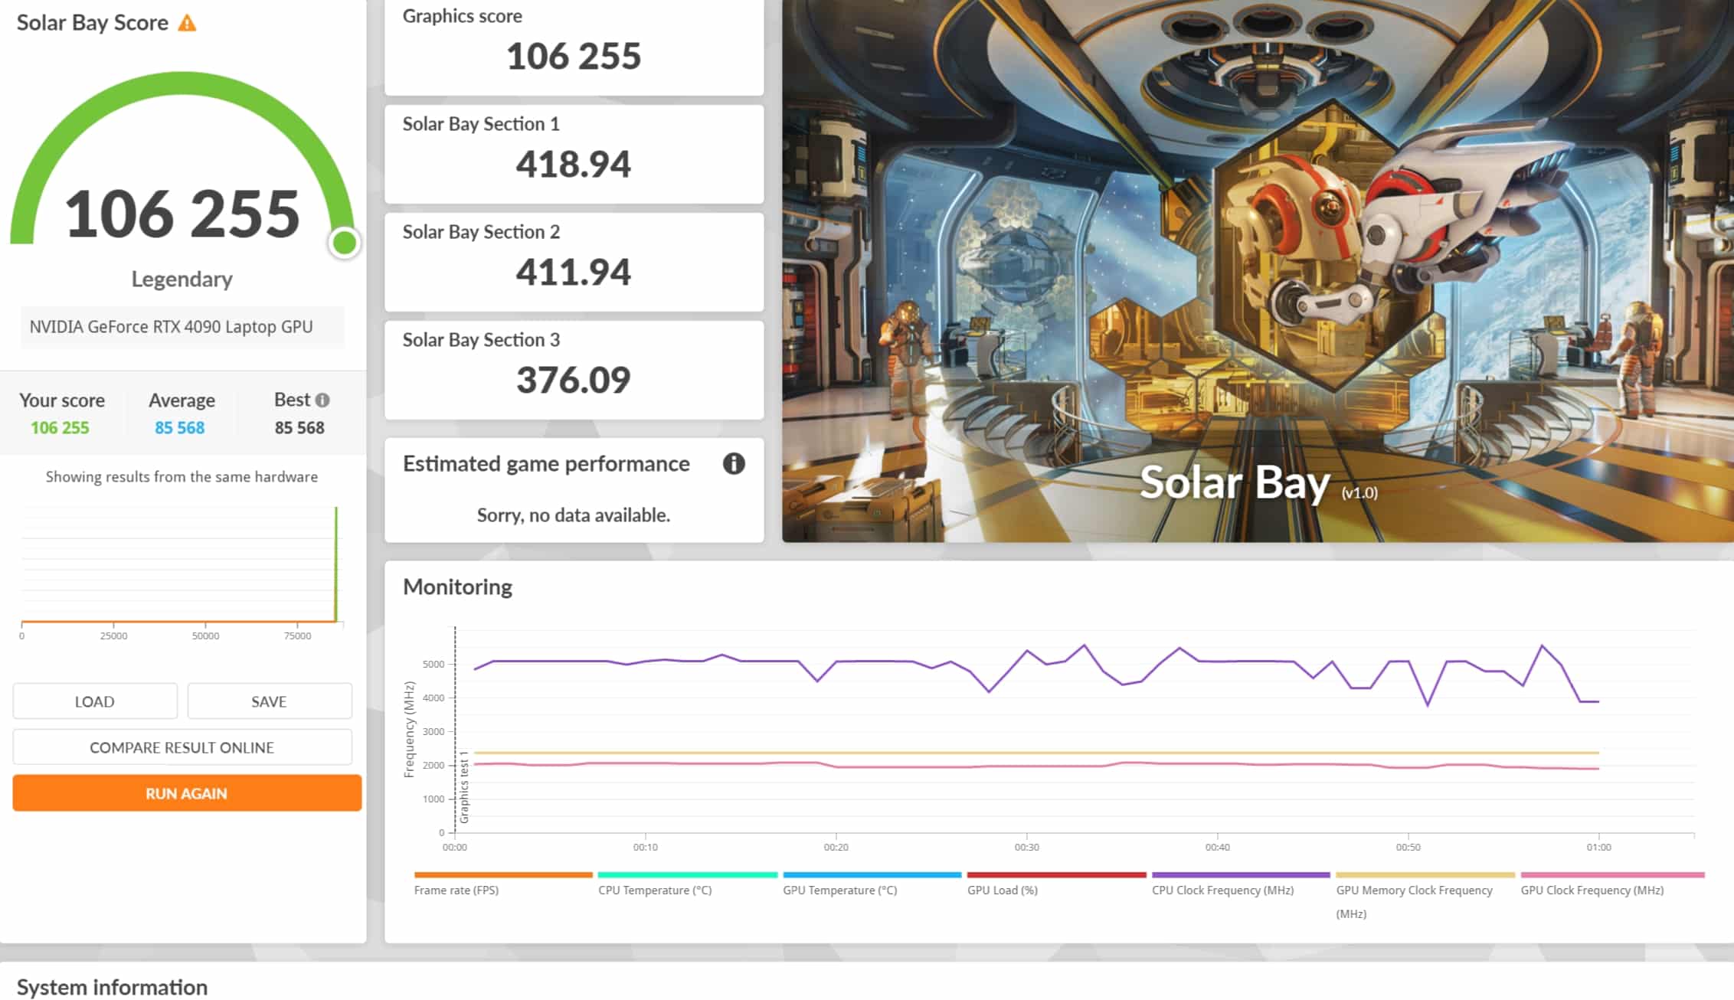Click the green gauge indicator dot
This screenshot has height=1000, width=1734.
(345, 243)
